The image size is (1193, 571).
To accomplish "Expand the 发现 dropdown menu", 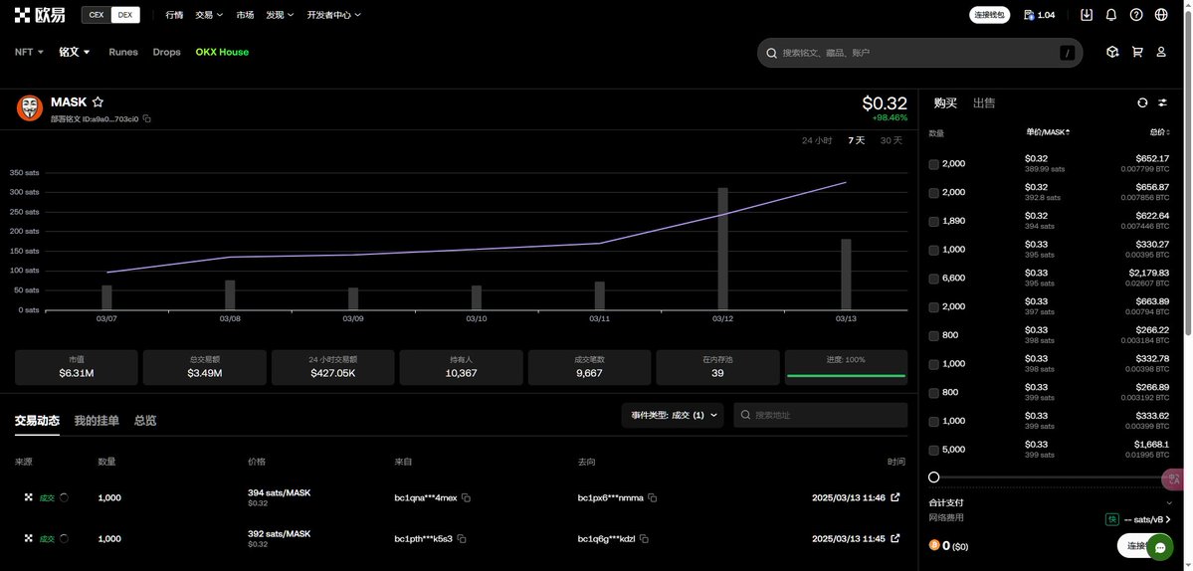I will click(280, 15).
